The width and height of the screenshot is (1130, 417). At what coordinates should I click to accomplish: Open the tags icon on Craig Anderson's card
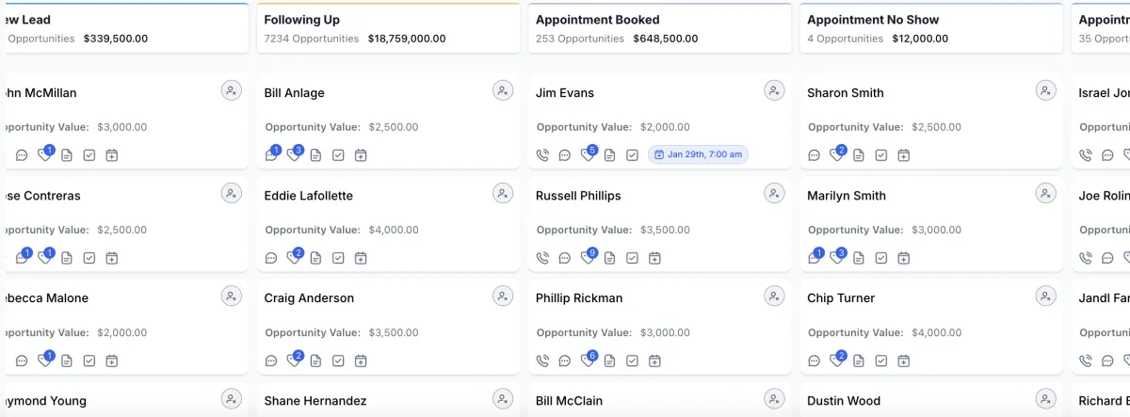(x=294, y=361)
